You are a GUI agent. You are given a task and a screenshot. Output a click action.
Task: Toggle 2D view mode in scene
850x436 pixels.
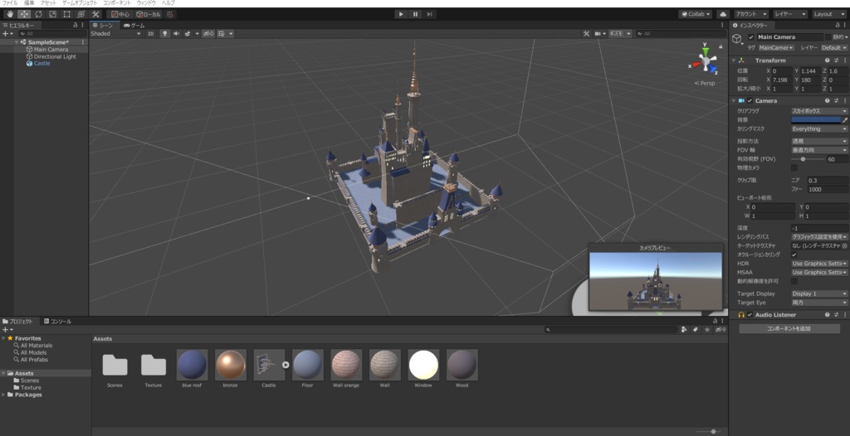click(150, 34)
